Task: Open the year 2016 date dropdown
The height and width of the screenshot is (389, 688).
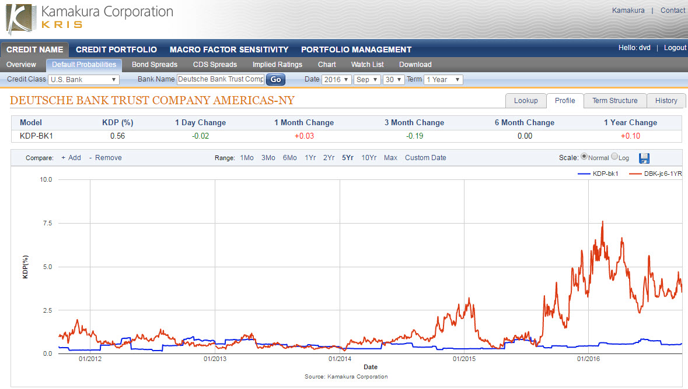Action: 336,80
